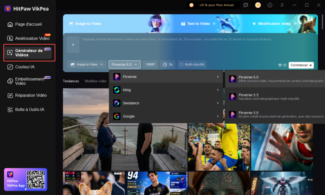Viewport: 325px width, 195px height.
Task: Click the Couleur IA icon
Action: coord(10,67)
